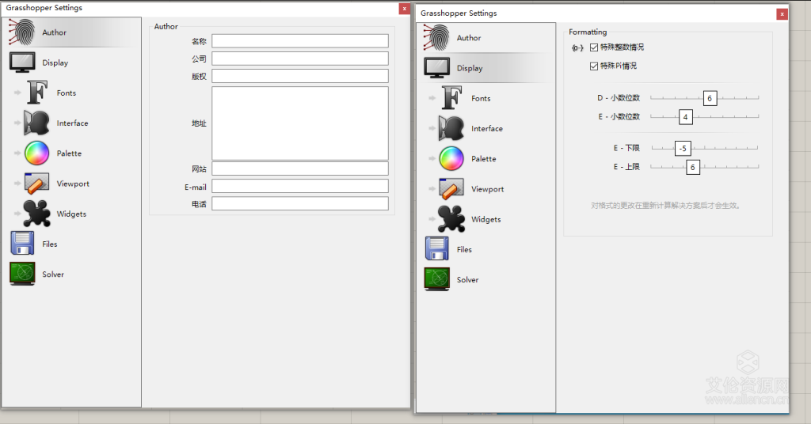
Task: Click the Solver green screen icon in right window
Action: [x=437, y=279]
